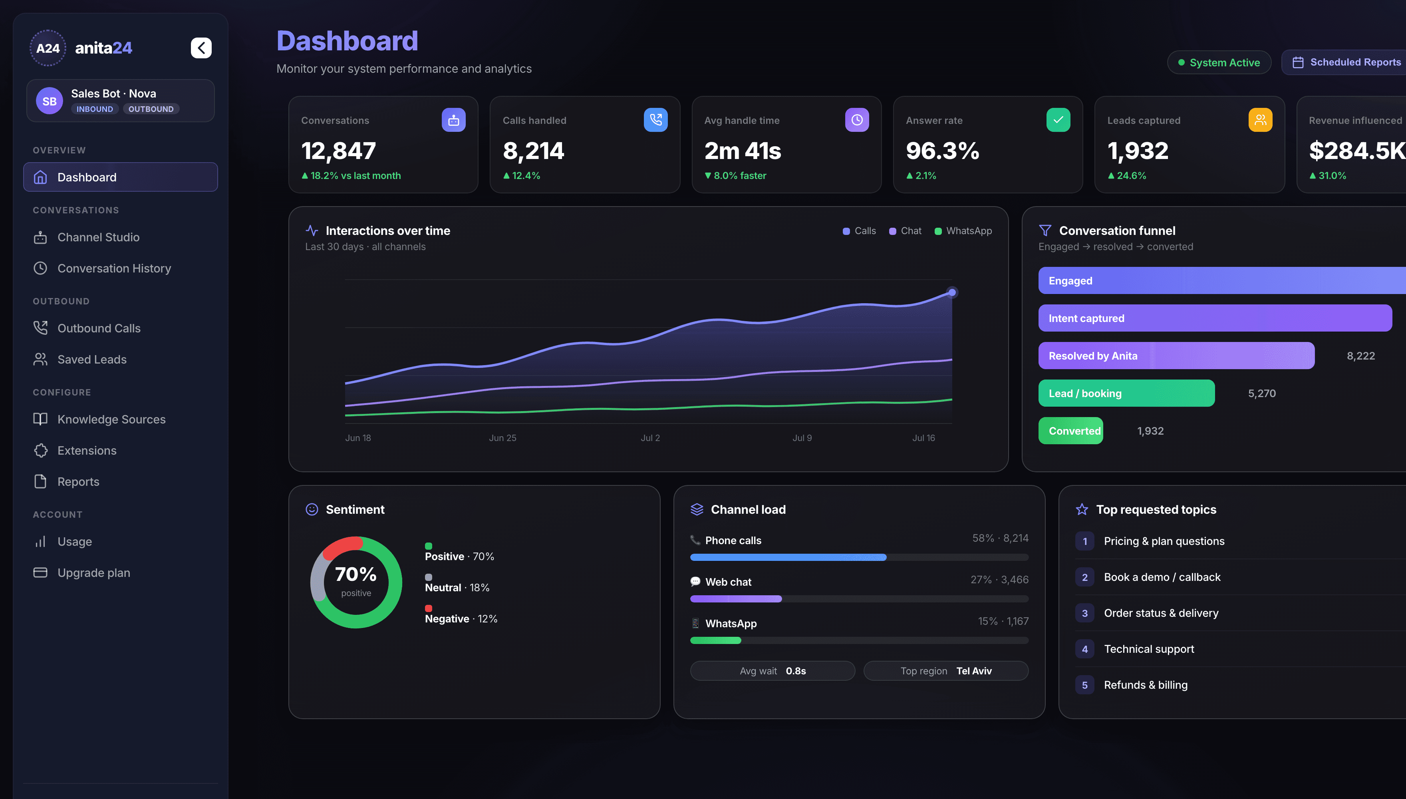This screenshot has width=1406, height=799.
Task: Select the Engaged funnel bar
Action: click(1222, 280)
